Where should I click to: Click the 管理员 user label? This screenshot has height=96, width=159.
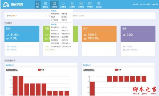(x=148, y=4)
